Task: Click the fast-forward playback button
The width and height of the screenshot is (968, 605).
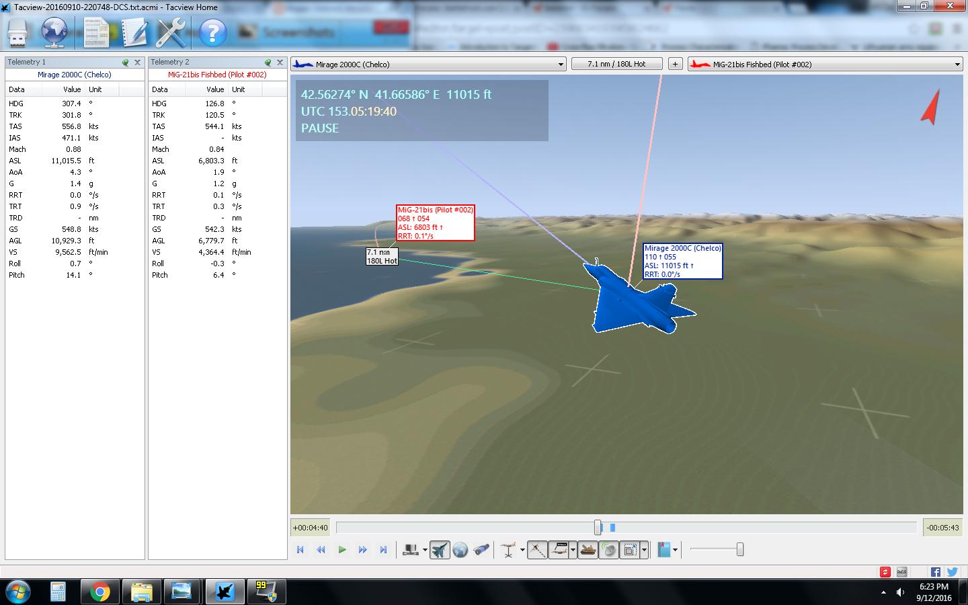Action: click(363, 550)
